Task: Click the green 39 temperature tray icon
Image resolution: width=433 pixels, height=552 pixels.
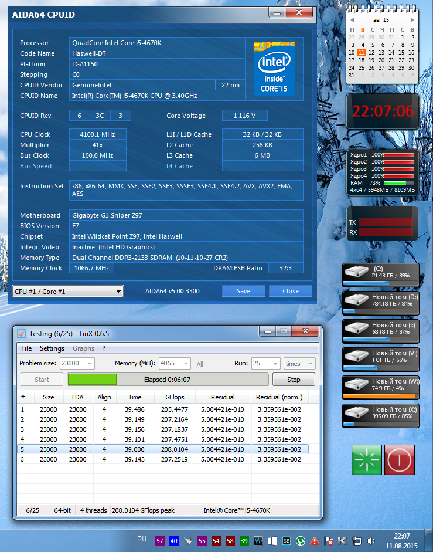Action: coord(244,541)
